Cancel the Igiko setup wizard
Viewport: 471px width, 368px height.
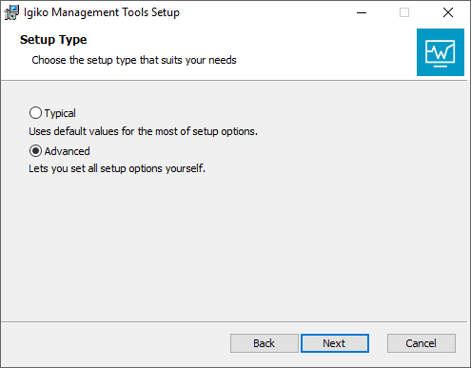click(x=422, y=343)
